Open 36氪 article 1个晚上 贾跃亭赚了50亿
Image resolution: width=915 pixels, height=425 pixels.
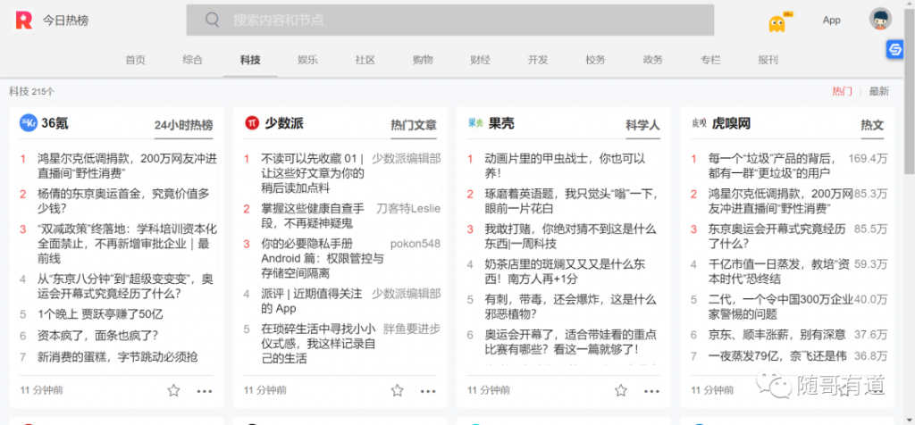[100, 313]
